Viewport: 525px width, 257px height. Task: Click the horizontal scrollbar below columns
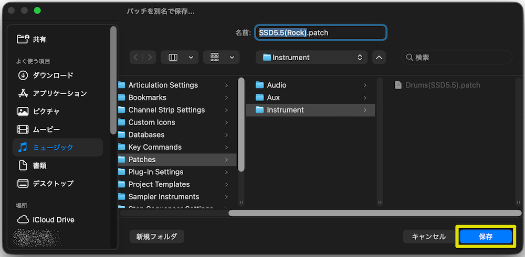click(375, 213)
